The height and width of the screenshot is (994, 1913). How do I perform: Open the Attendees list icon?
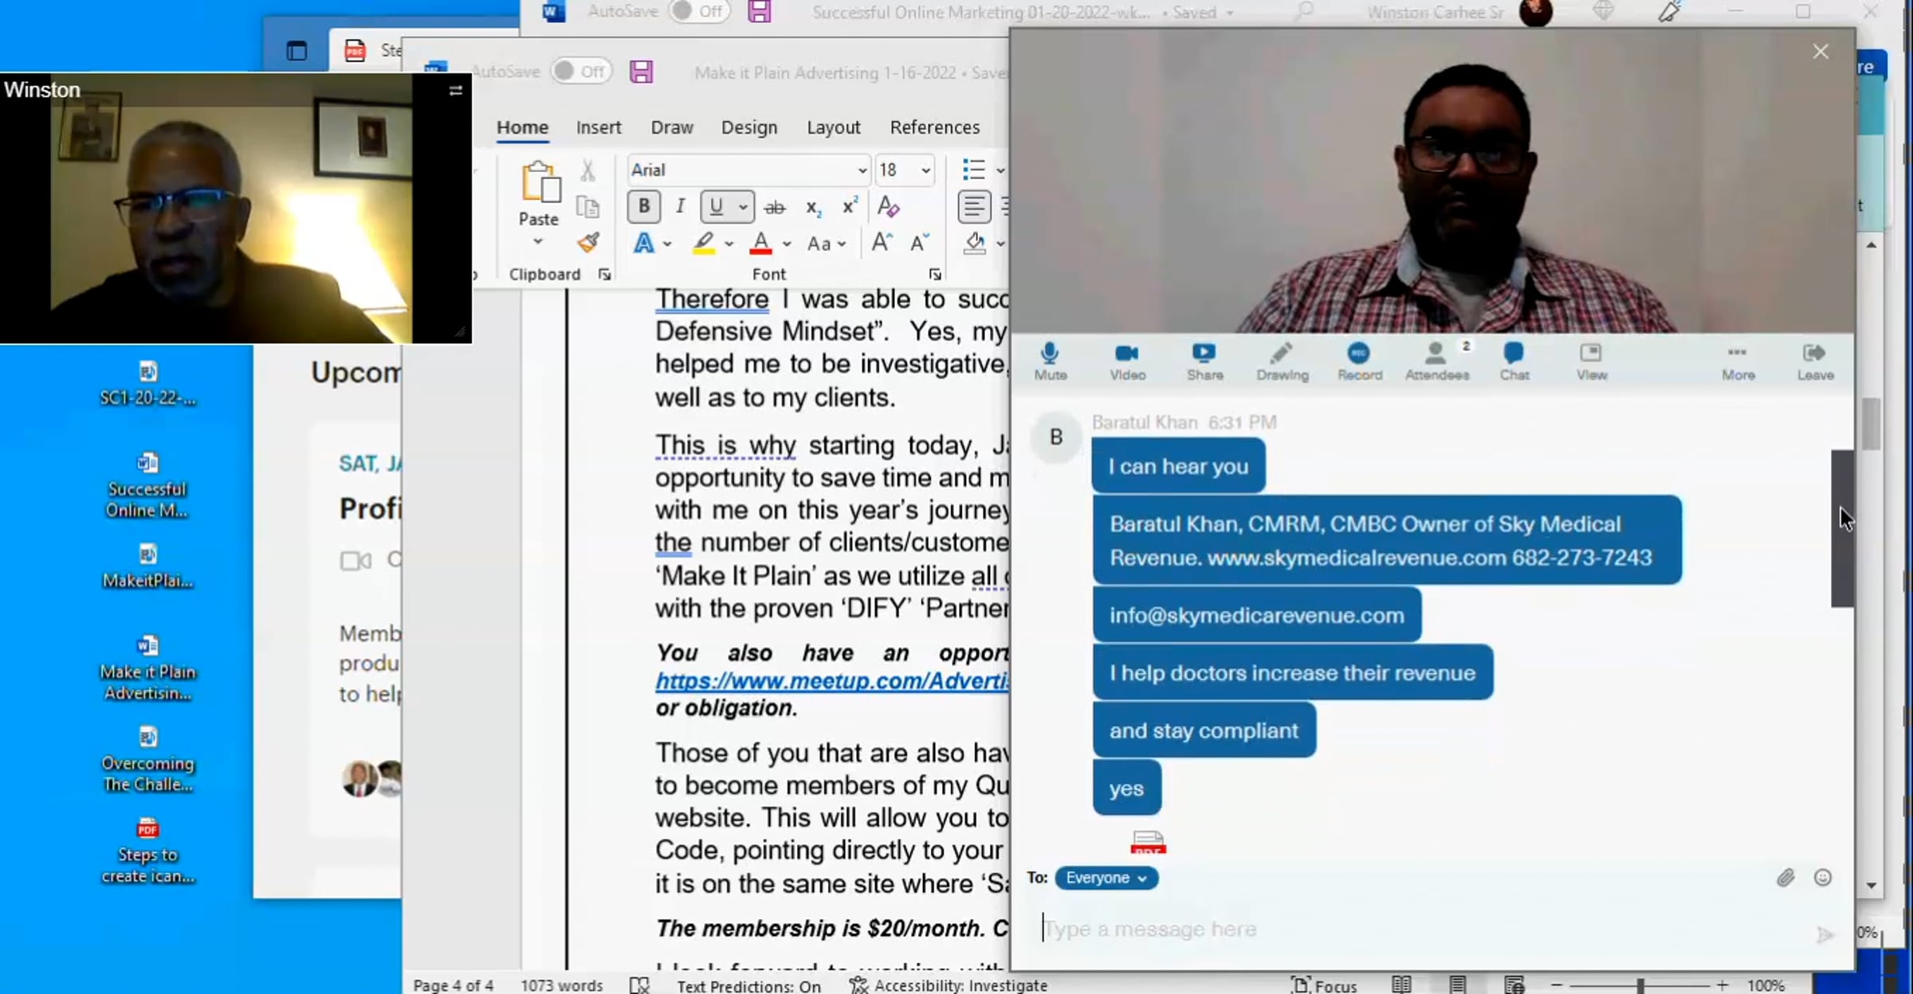pyautogui.click(x=1436, y=361)
